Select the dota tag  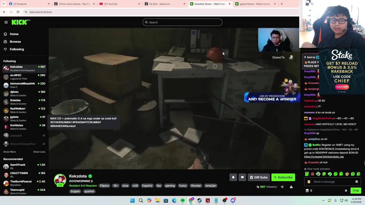point(125,186)
